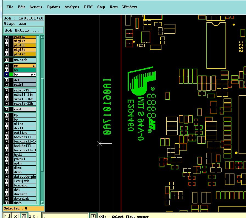The image size is (246, 218).
Task: Select the pln15b layer name
Action: (25, 45)
